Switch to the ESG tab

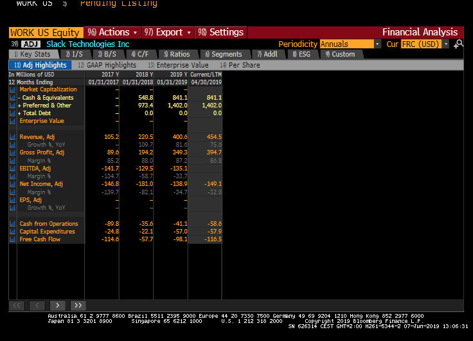click(x=302, y=54)
